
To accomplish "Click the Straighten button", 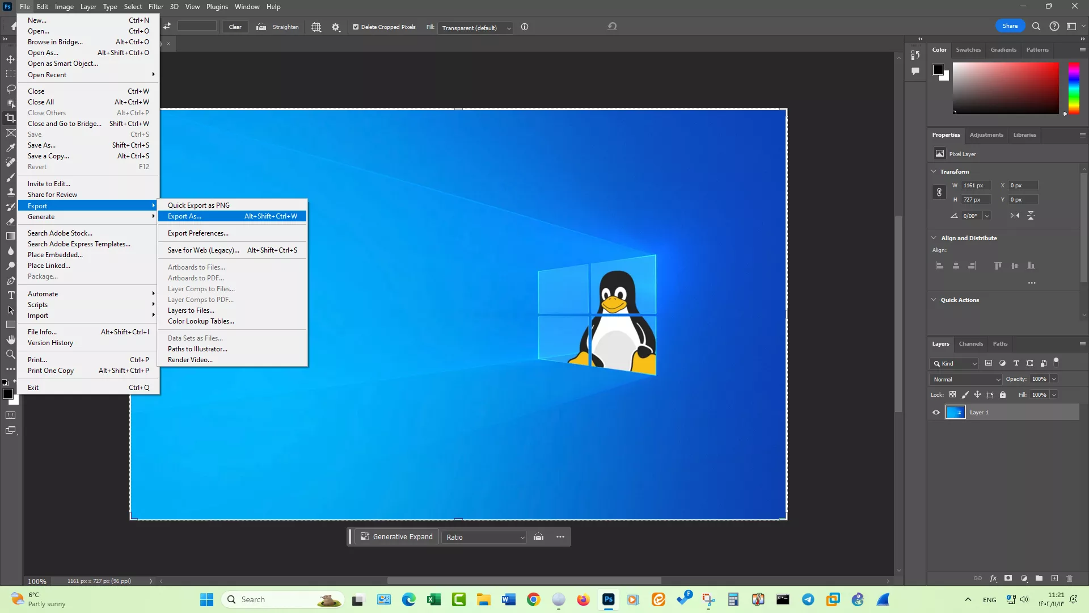I will tap(277, 27).
